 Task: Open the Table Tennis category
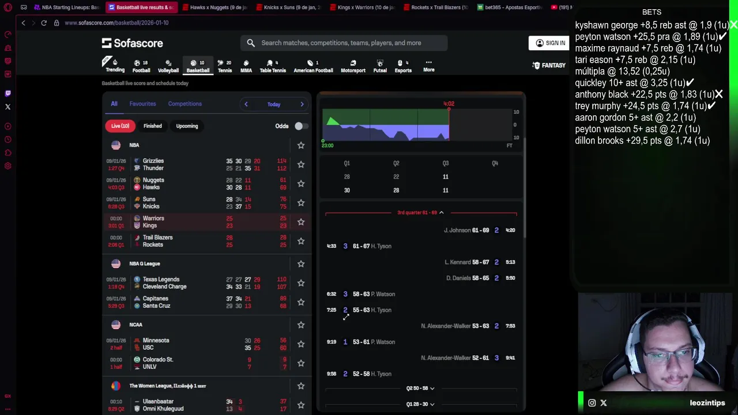273,66
